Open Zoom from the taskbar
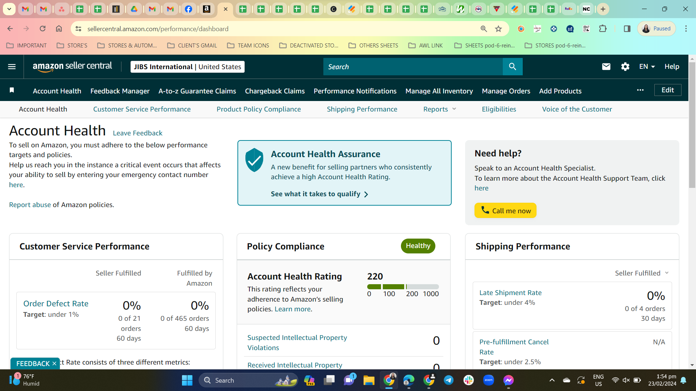 click(488, 380)
